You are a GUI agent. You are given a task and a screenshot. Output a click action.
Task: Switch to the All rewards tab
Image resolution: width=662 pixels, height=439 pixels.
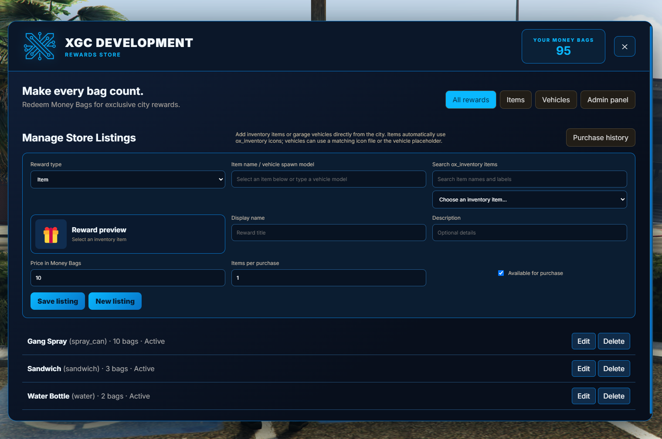pyautogui.click(x=471, y=100)
